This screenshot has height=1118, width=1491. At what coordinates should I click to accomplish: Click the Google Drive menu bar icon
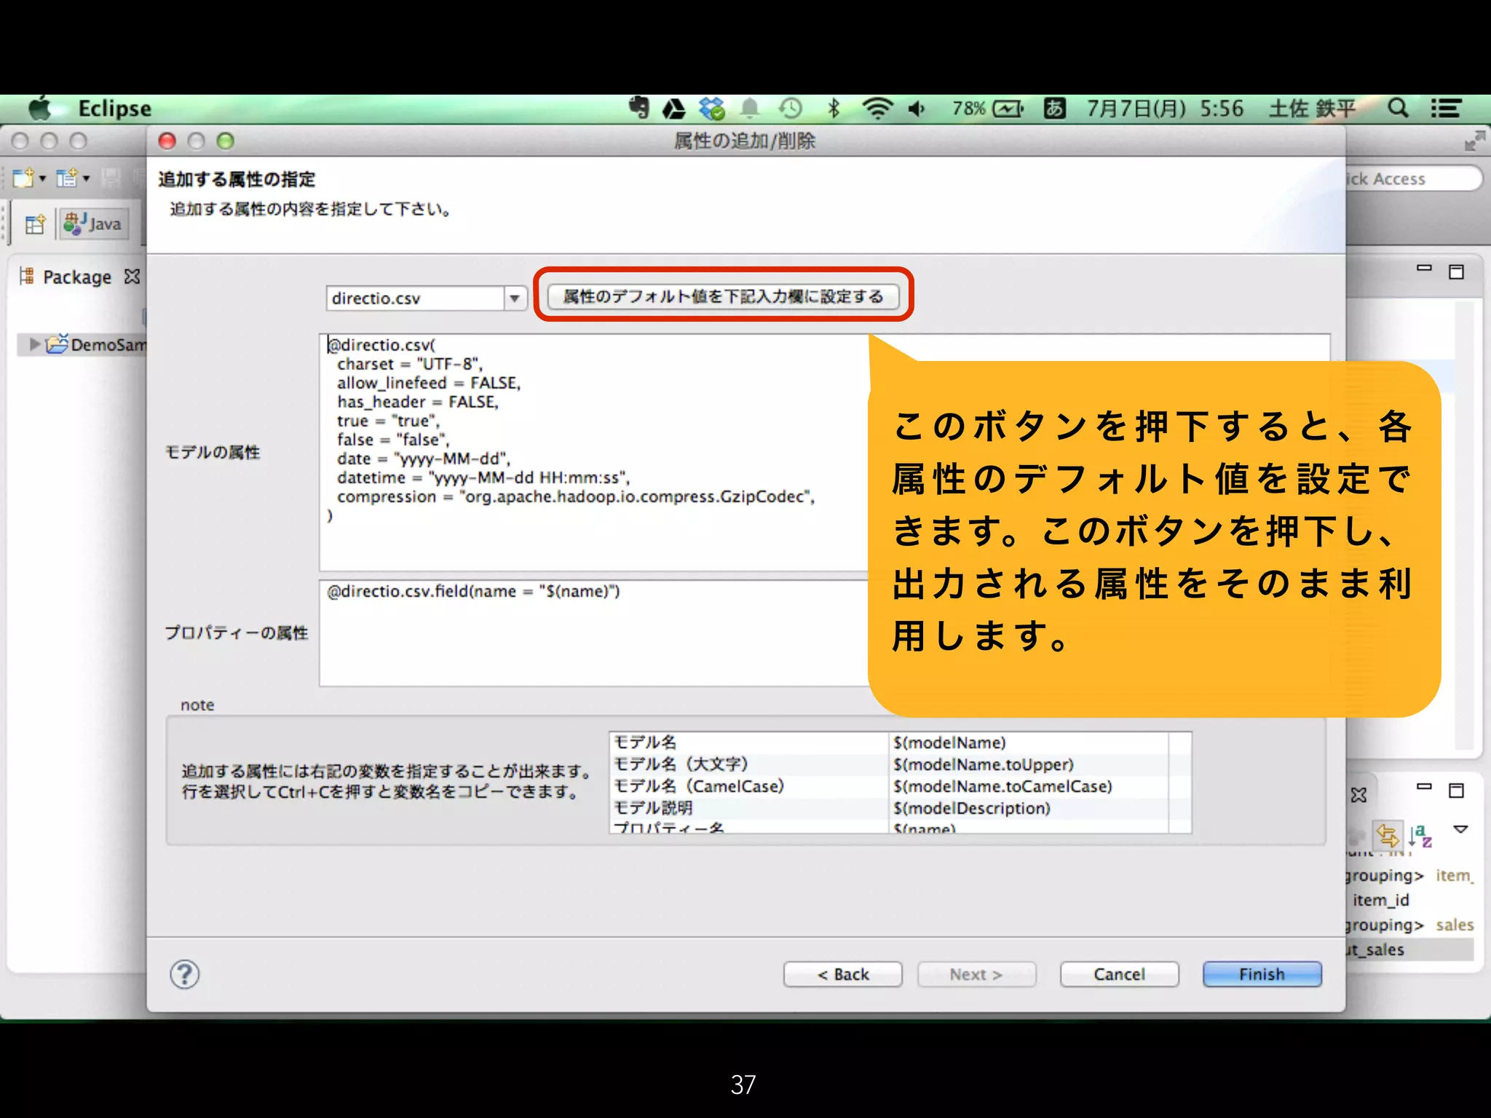[673, 109]
